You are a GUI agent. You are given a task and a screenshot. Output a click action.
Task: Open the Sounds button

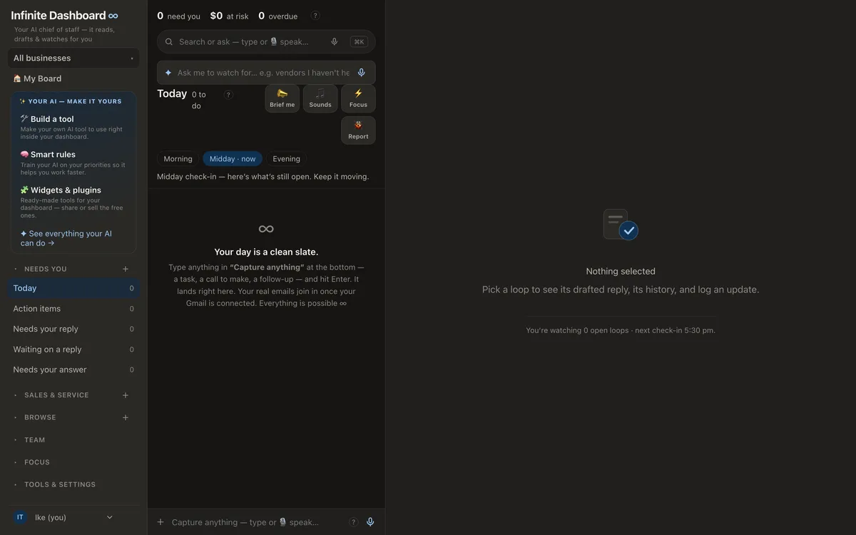(320, 98)
